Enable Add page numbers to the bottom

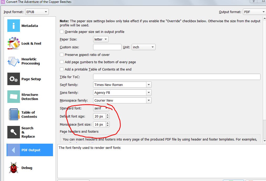click(62, 62)
